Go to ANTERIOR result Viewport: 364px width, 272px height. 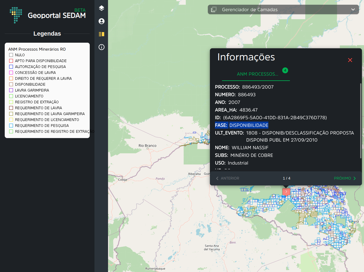click(227, 178)
